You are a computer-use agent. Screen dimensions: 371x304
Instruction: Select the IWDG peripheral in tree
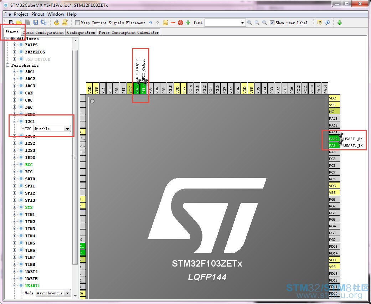[x=30, y=157]
